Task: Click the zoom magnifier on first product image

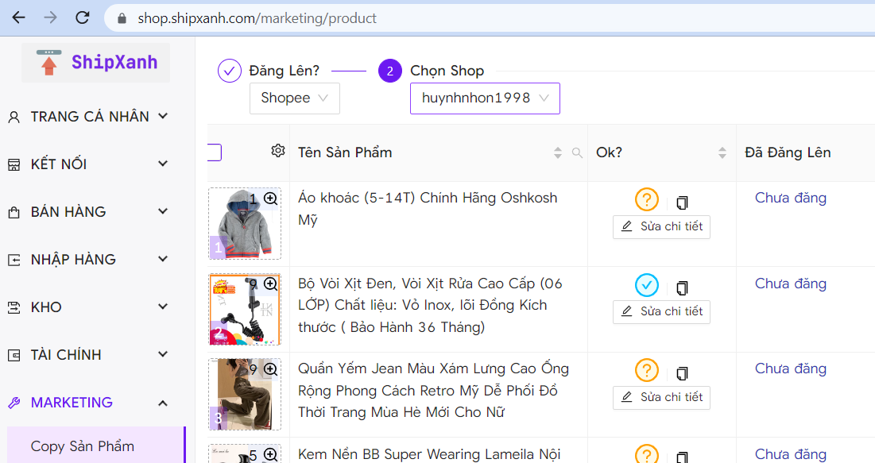Action: (x=273, y=199)
